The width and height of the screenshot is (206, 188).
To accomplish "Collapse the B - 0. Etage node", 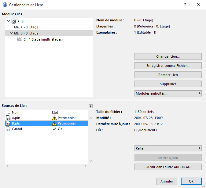I will (x=11, y=33).
